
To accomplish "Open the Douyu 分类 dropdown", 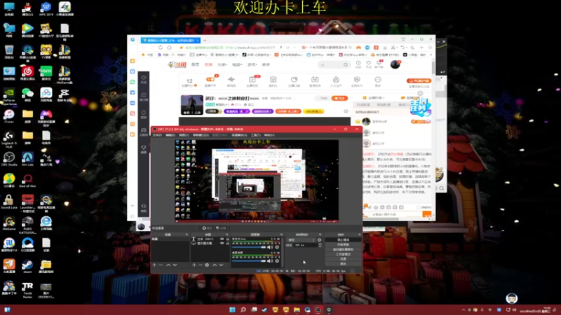I will [x=222, y=64].
